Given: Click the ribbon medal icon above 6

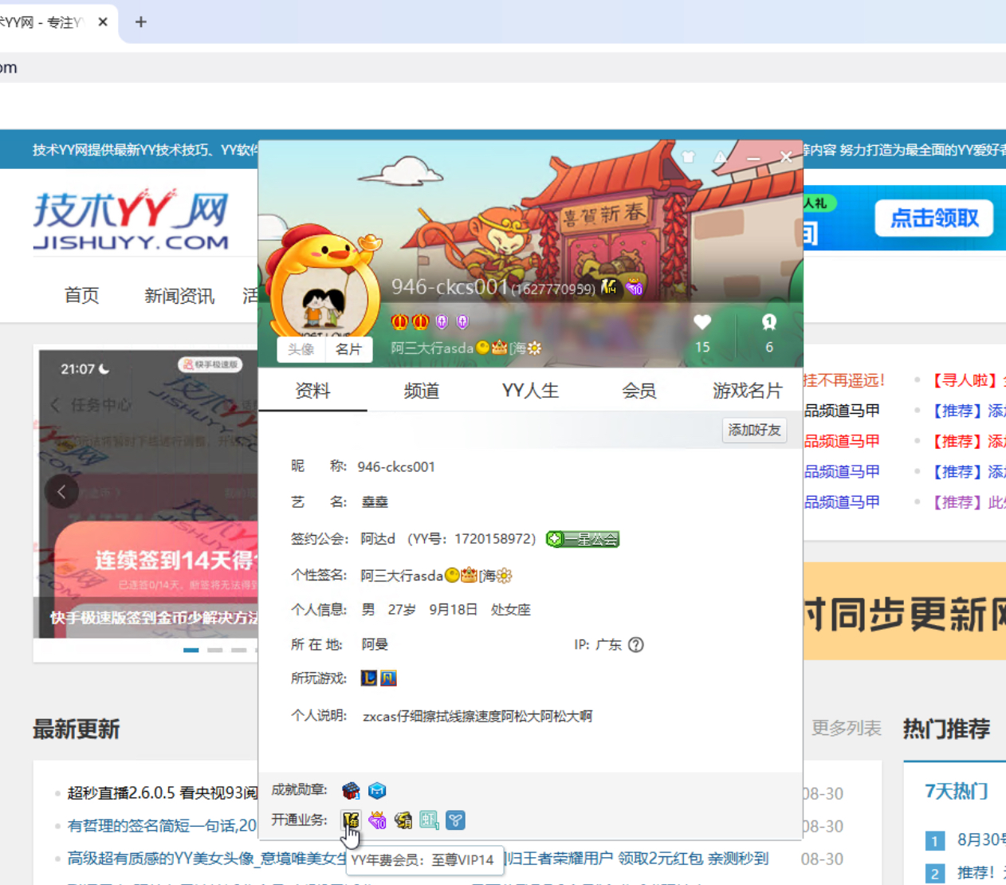Looking at the screenshot, I should point(769,322).
